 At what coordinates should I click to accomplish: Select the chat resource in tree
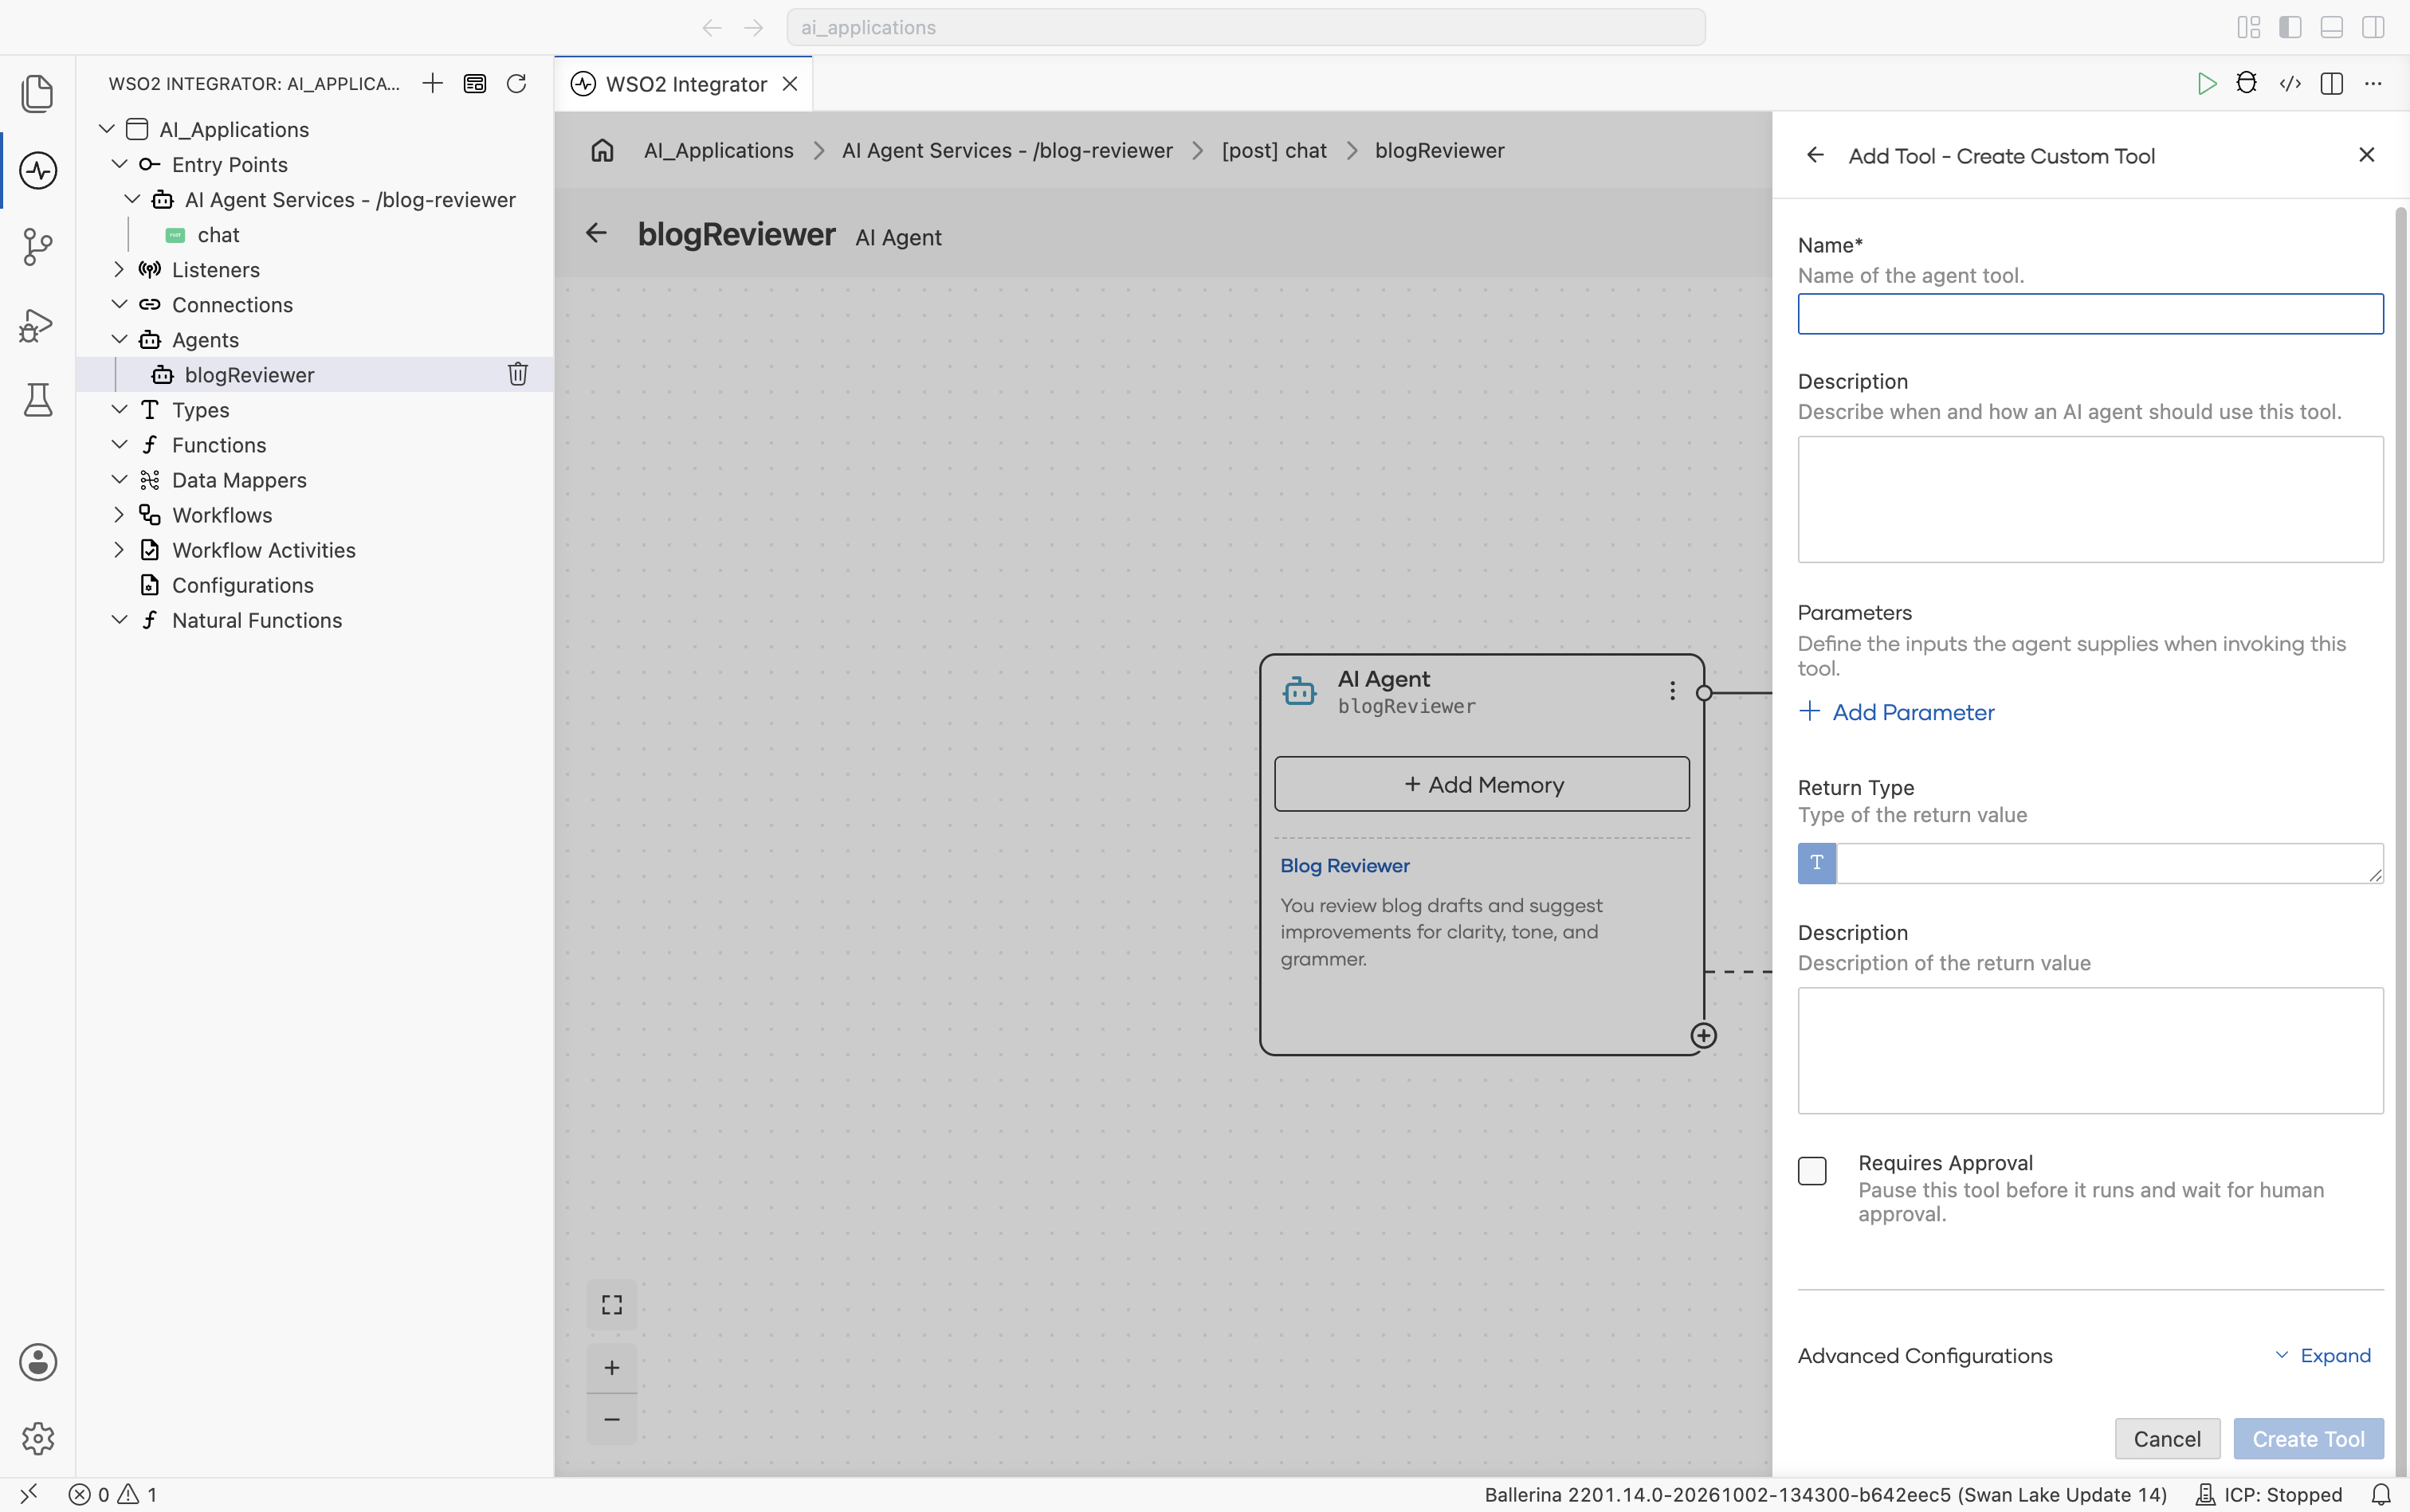tap(218, 234)
